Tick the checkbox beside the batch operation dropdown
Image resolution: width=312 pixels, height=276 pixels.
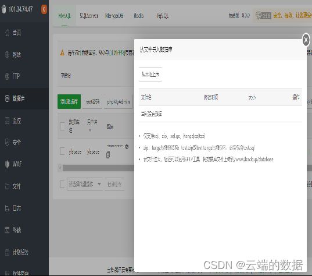pyautogui.click(x=62, y=184)
